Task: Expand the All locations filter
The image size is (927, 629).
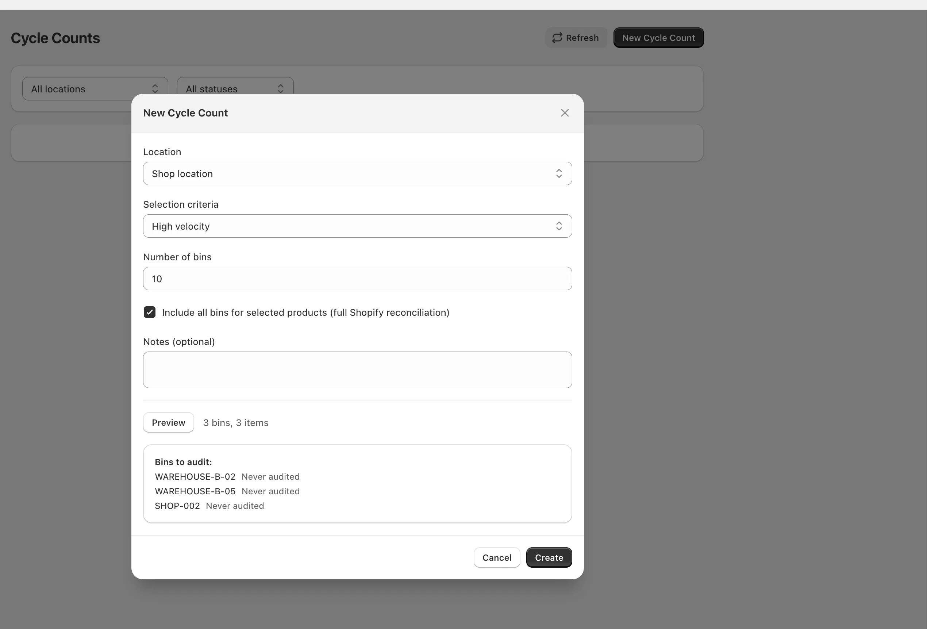Action: point(95,88)
